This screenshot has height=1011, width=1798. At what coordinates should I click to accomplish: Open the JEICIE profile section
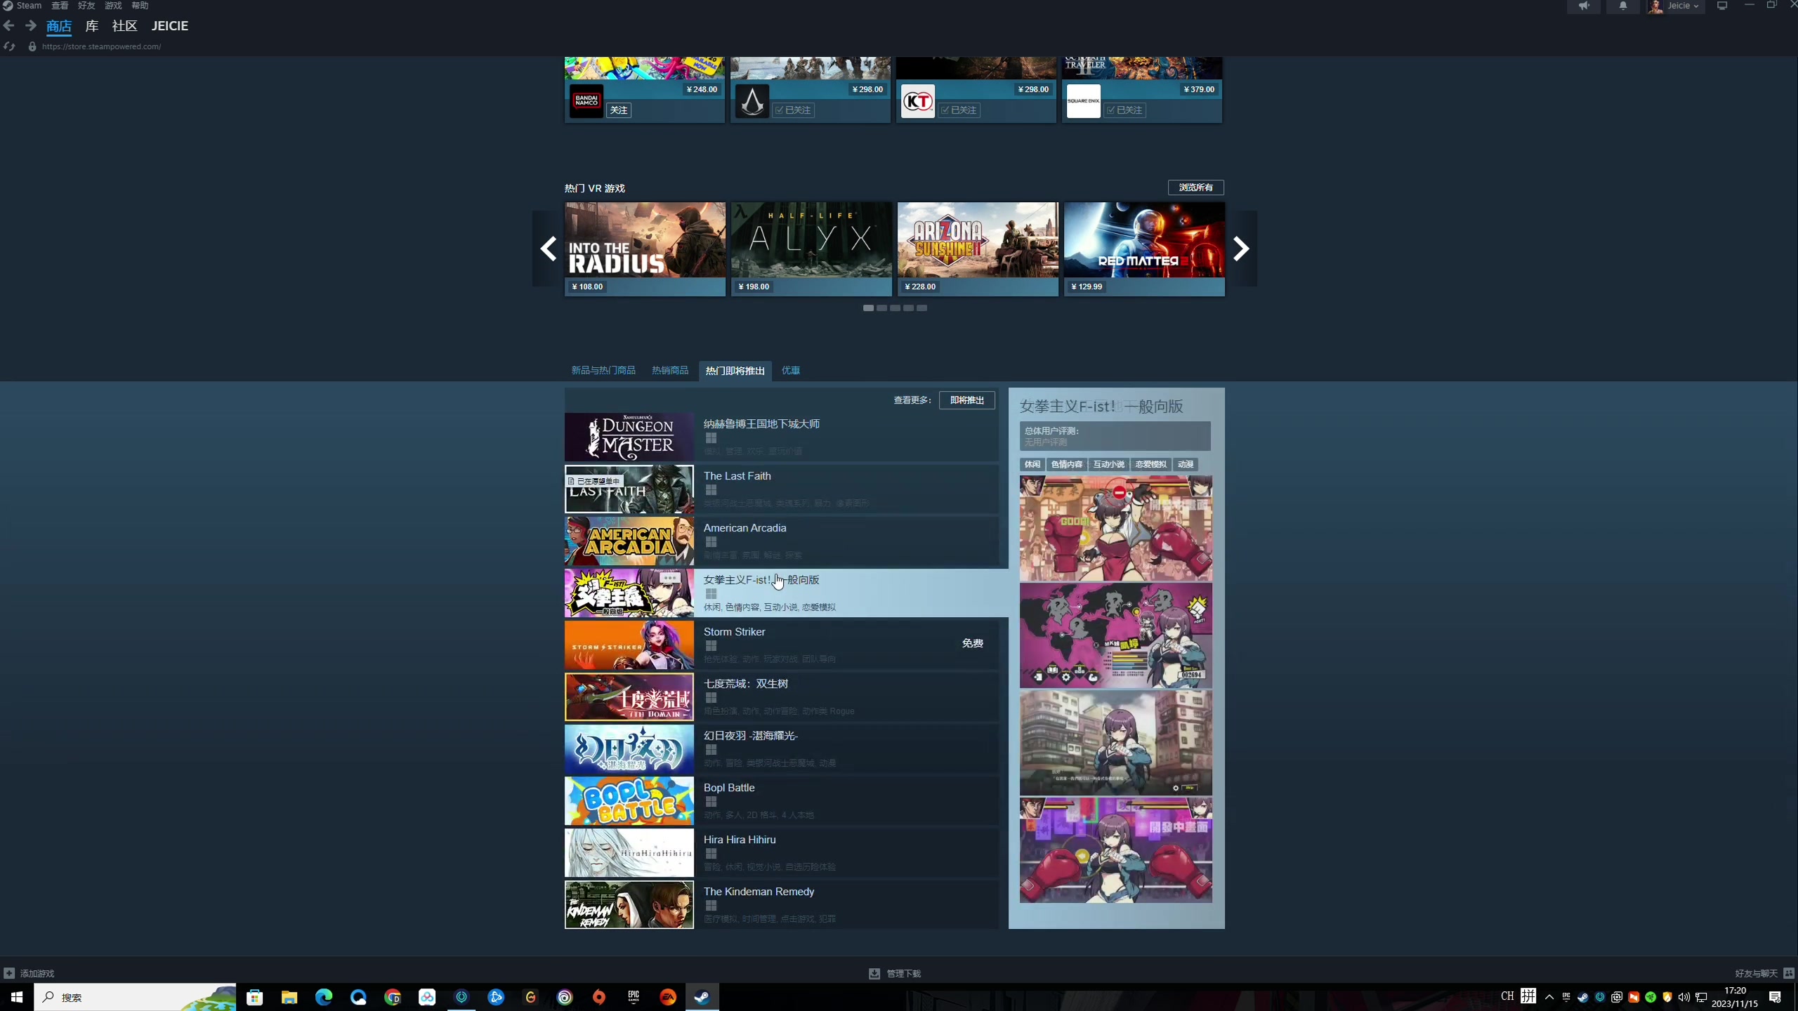170,26
